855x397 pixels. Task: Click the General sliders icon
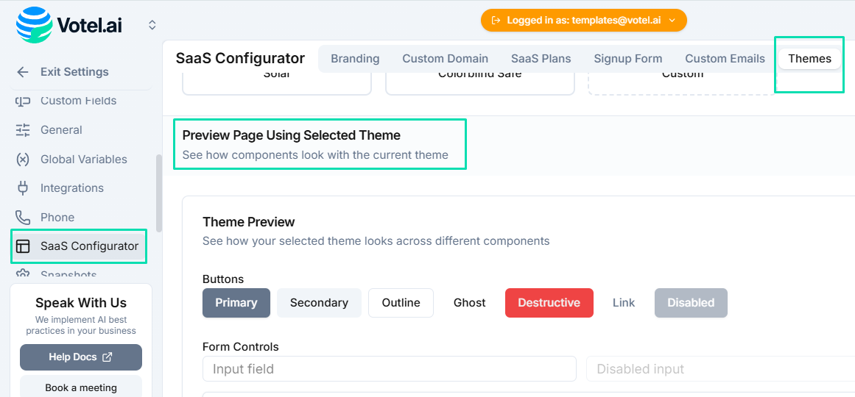[23, 130]
